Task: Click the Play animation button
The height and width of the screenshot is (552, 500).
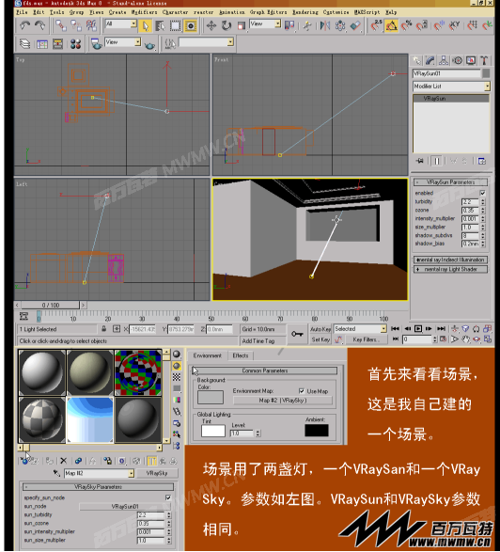Action: coord(417,329)
